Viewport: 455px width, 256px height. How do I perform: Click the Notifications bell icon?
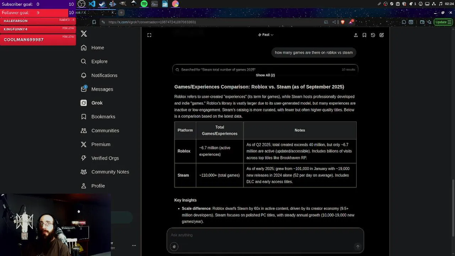84,75
